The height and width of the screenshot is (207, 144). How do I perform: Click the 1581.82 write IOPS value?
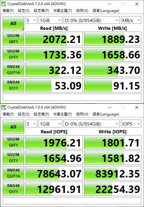[x=113, y=158]
